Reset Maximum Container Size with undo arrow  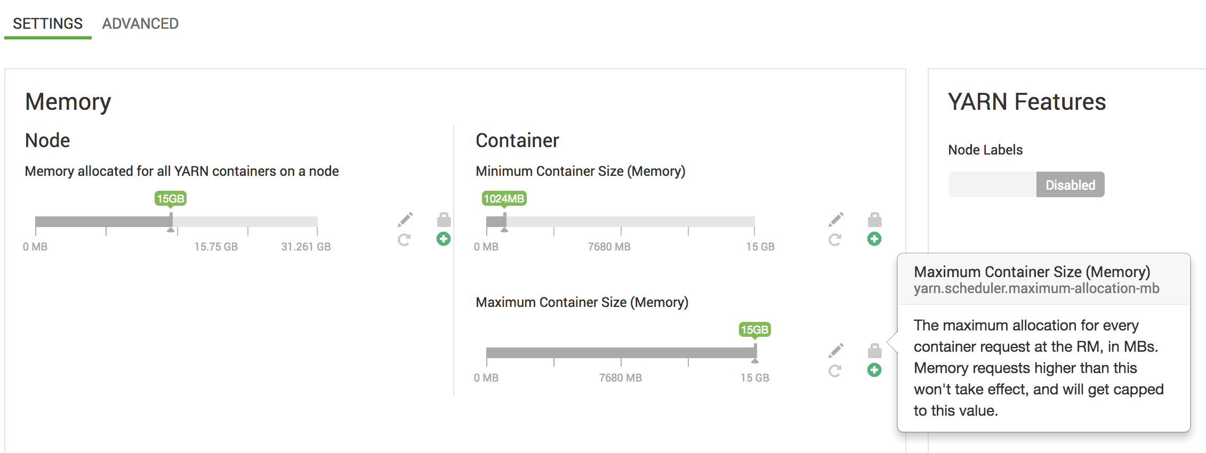coord(835,371)
